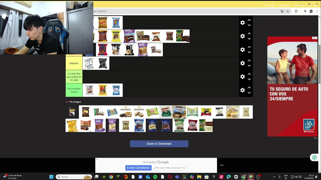This screenshot has width=321, height=180.
Task: Select the Simple alfajor thumbnail
Action: [x=72, y=112]
